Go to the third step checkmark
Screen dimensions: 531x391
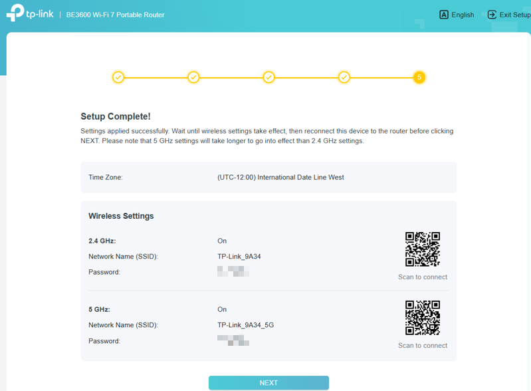coord(268,77)
